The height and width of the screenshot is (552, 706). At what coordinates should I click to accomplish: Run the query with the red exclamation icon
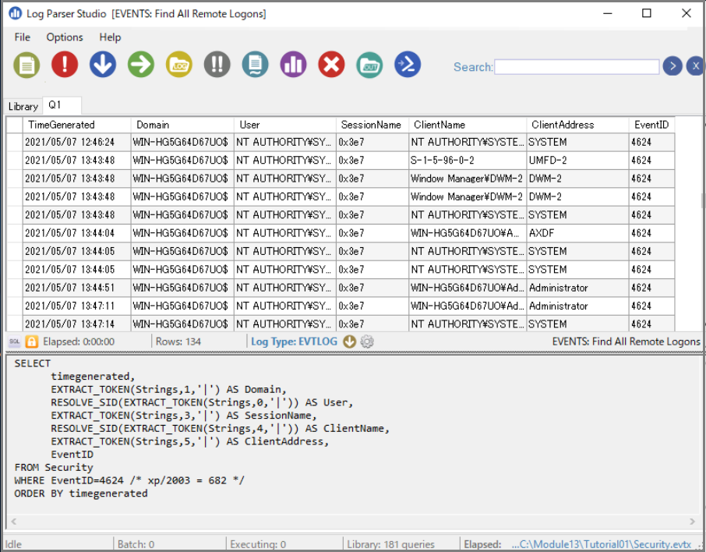coord(65,65)
